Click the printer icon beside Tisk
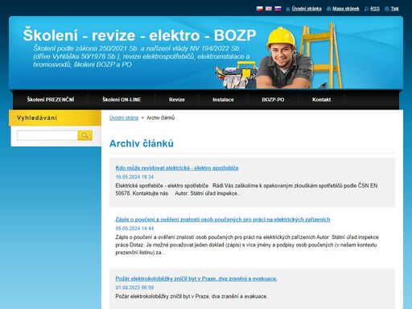Image resolution: width=412 pixels, height=309 pixels. coord(387,9)
